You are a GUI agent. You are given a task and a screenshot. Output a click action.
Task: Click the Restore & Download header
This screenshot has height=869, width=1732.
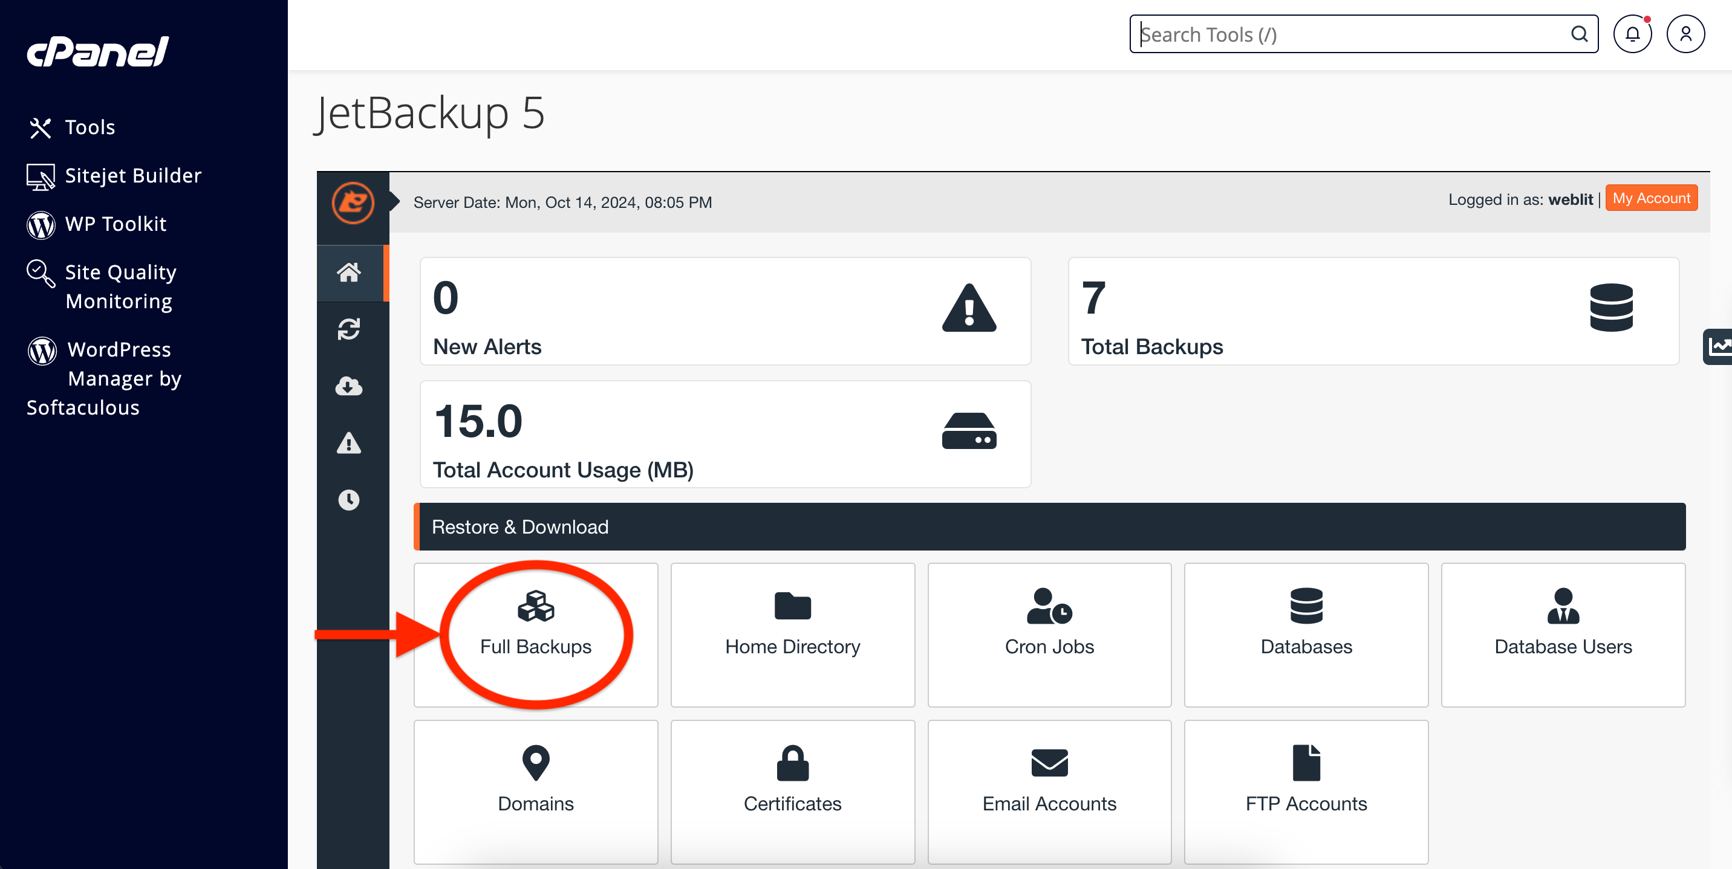click(1049, 526)
